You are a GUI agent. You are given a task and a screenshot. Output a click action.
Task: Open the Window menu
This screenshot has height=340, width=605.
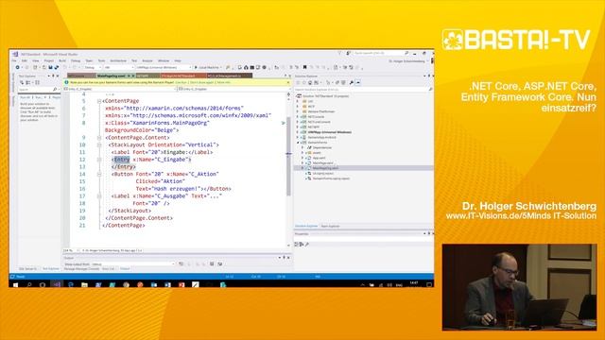[164, 60]
